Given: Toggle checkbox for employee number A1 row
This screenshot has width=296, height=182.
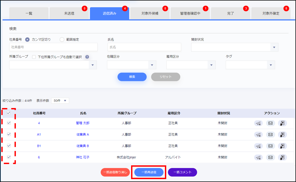Looking at the screenshot, I should pyautogui.click(x=9, y=134).
